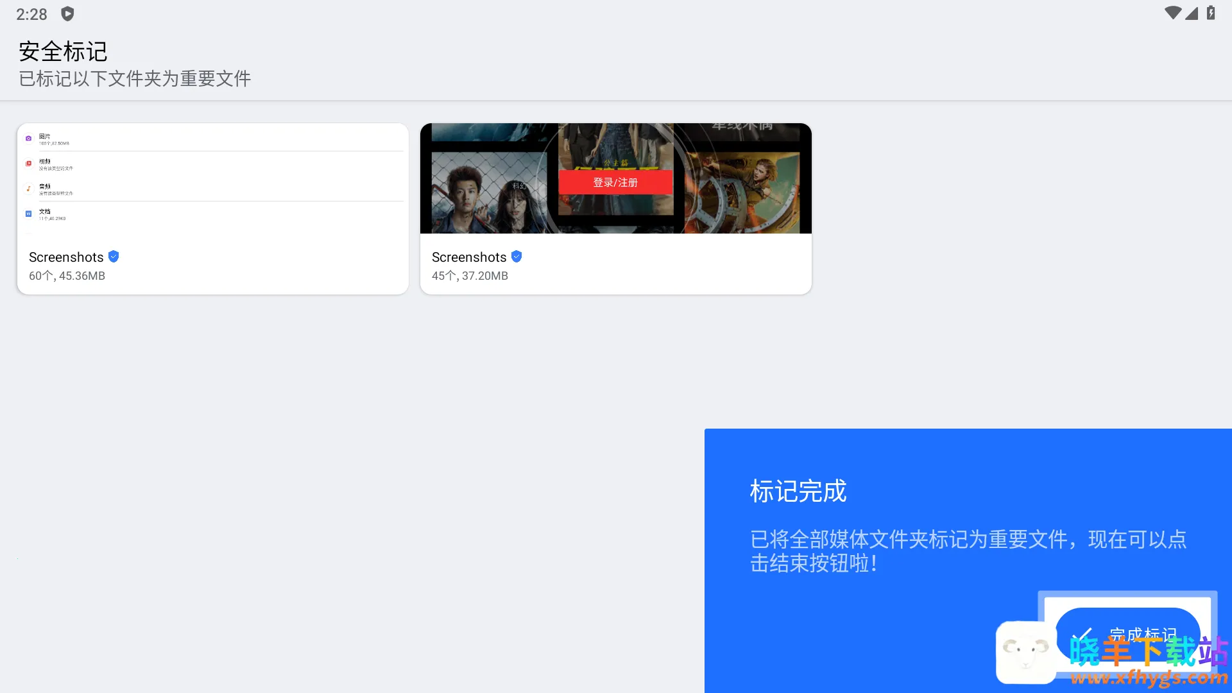
Task: Click the cellular signal icon
Action: pyautogui.click(x=1192, y=13)
